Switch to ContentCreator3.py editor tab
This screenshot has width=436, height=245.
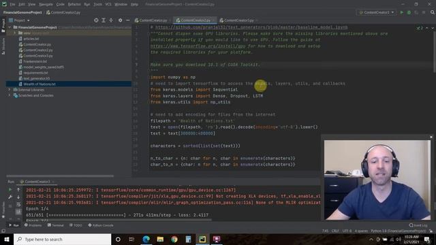(x=238, y=20)
